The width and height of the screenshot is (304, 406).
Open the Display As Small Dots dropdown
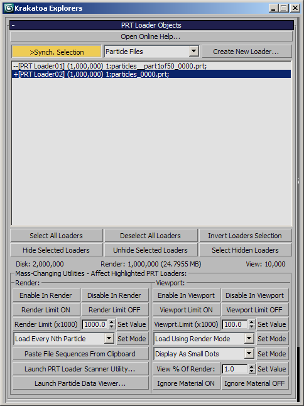tap(204, 354)
